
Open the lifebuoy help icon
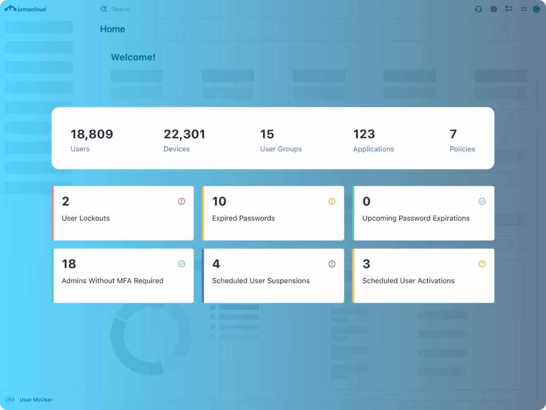494,9
